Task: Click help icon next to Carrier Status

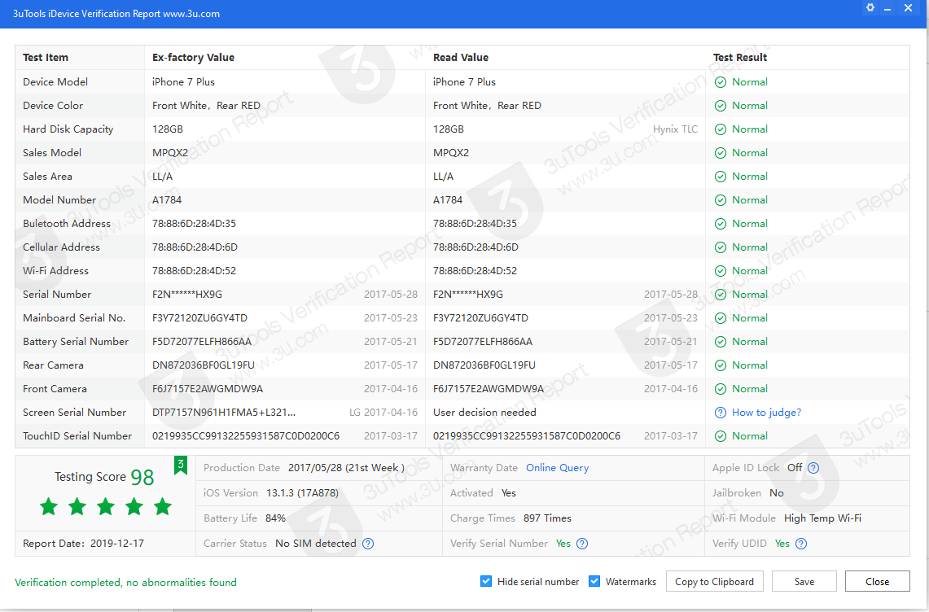Action: 368,544
